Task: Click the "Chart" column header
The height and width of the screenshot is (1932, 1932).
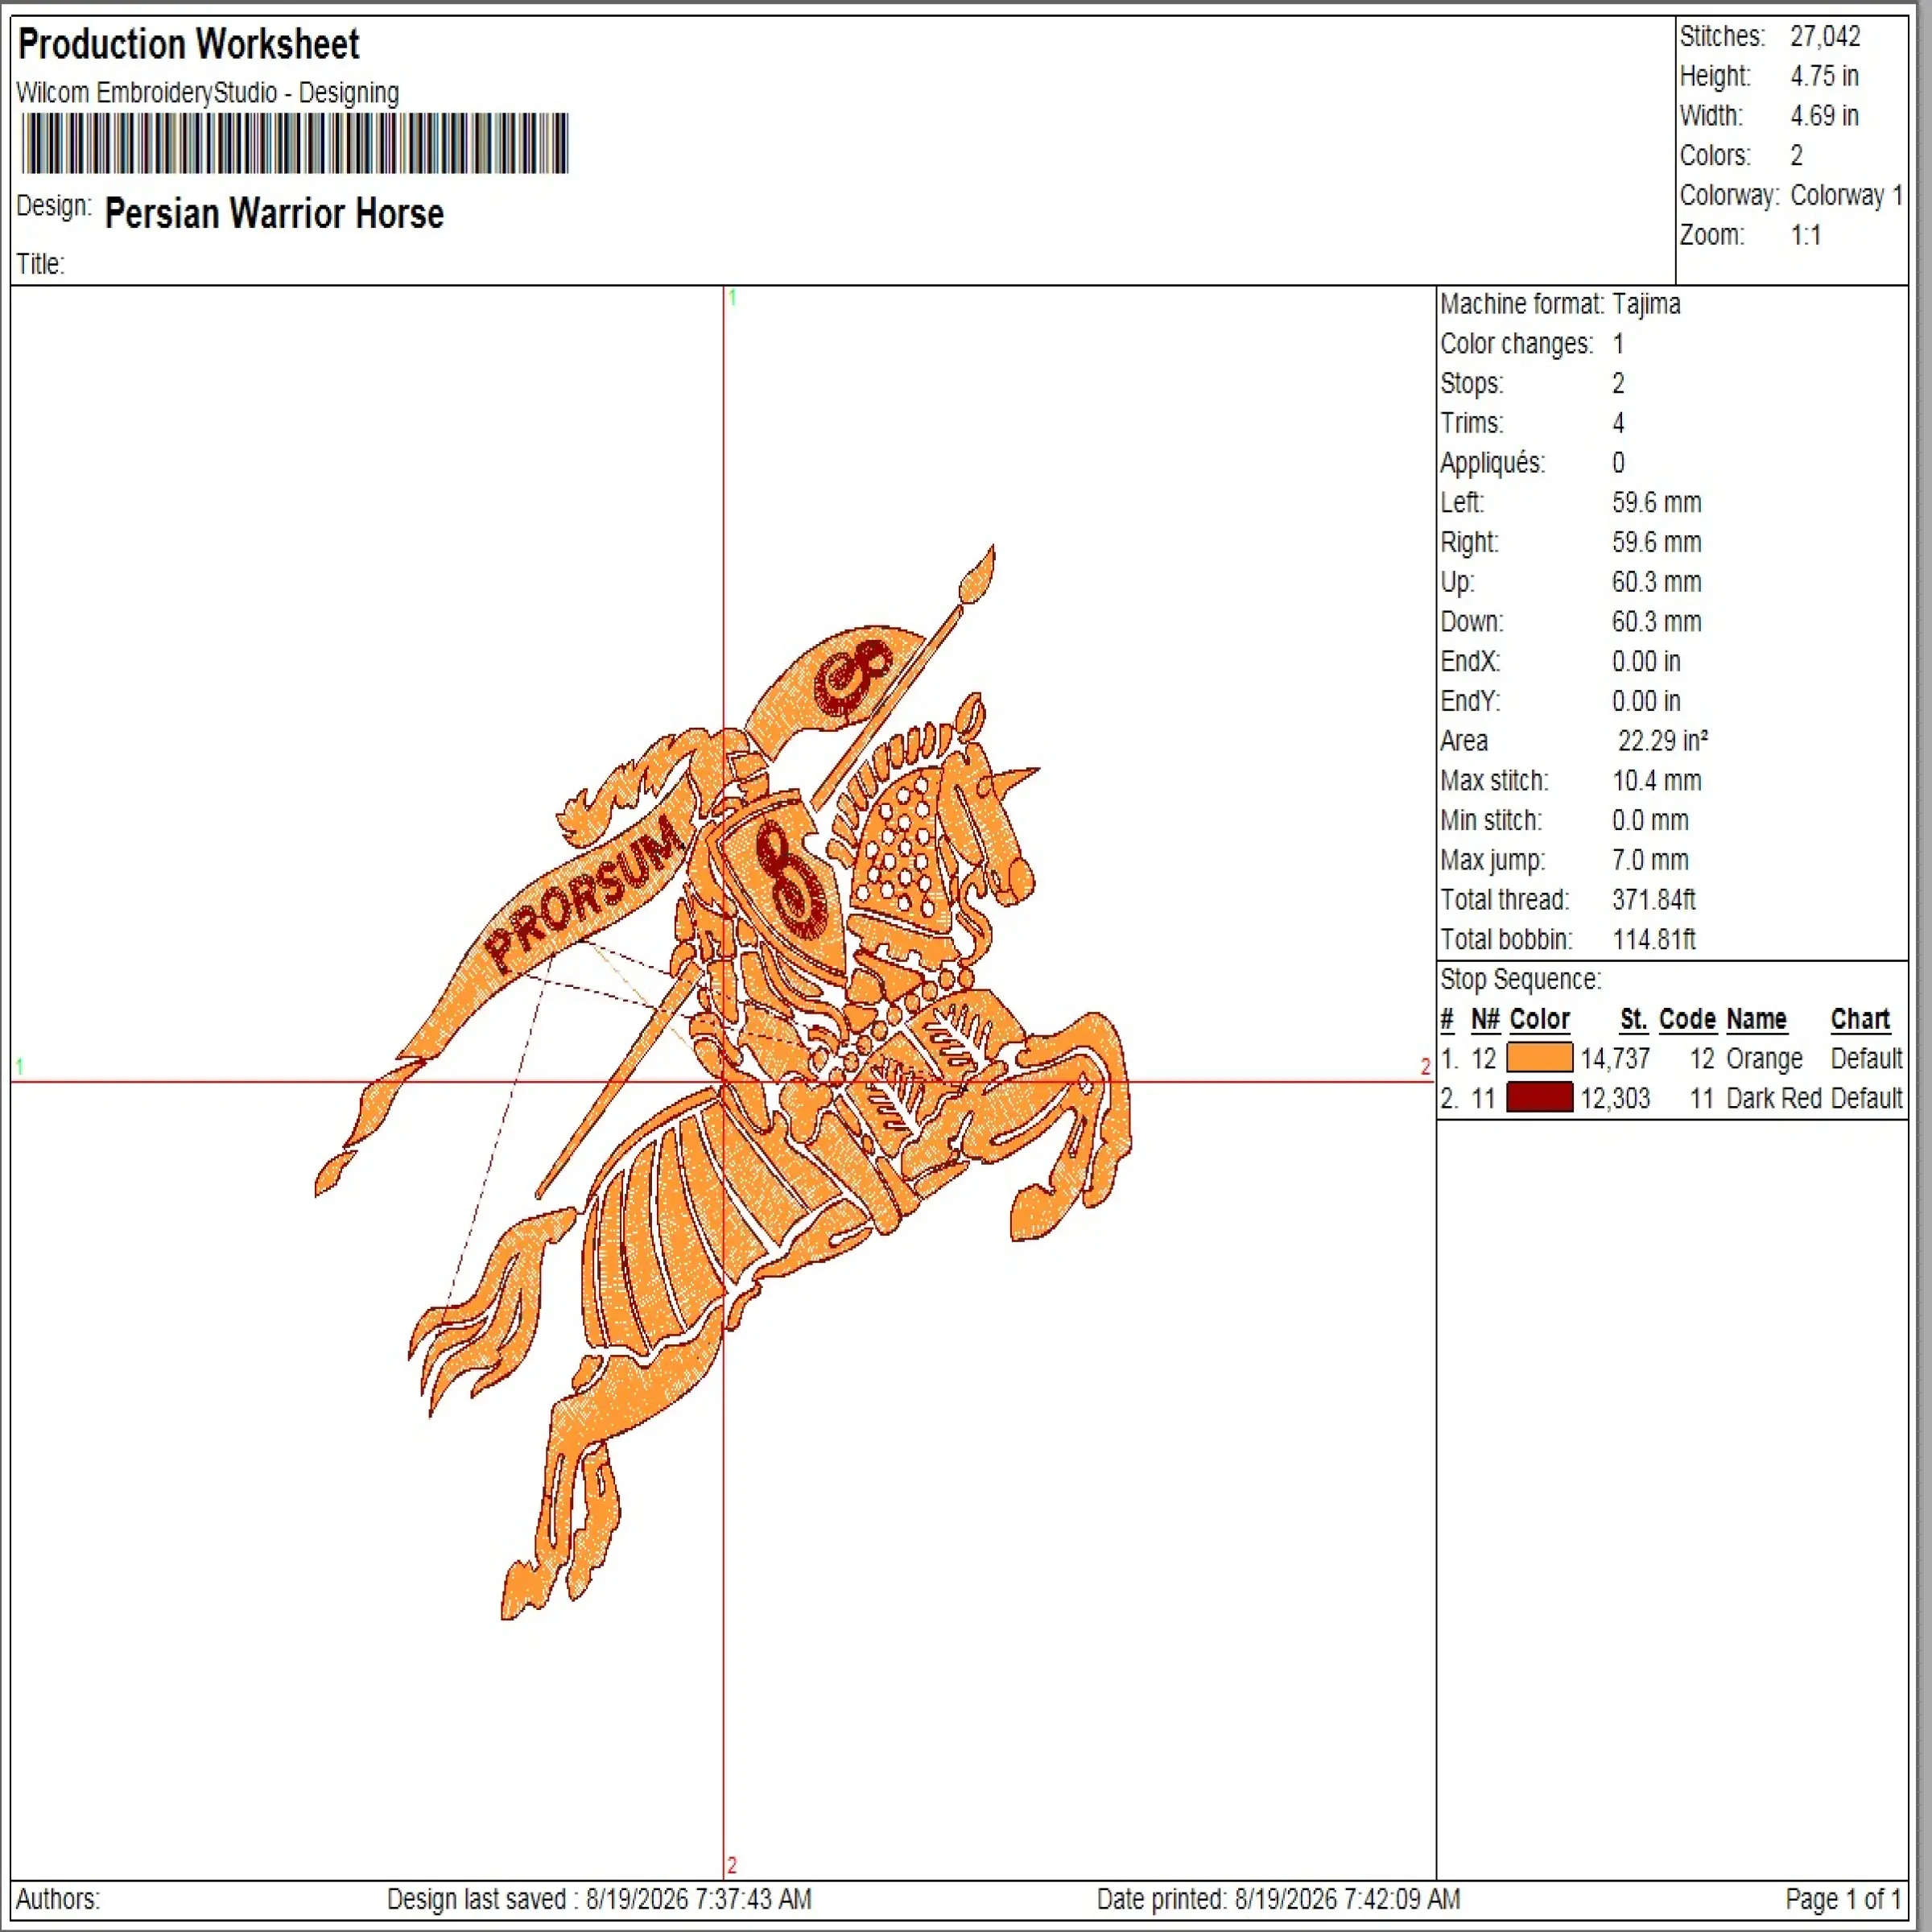Action: tap(1860, 1020)
